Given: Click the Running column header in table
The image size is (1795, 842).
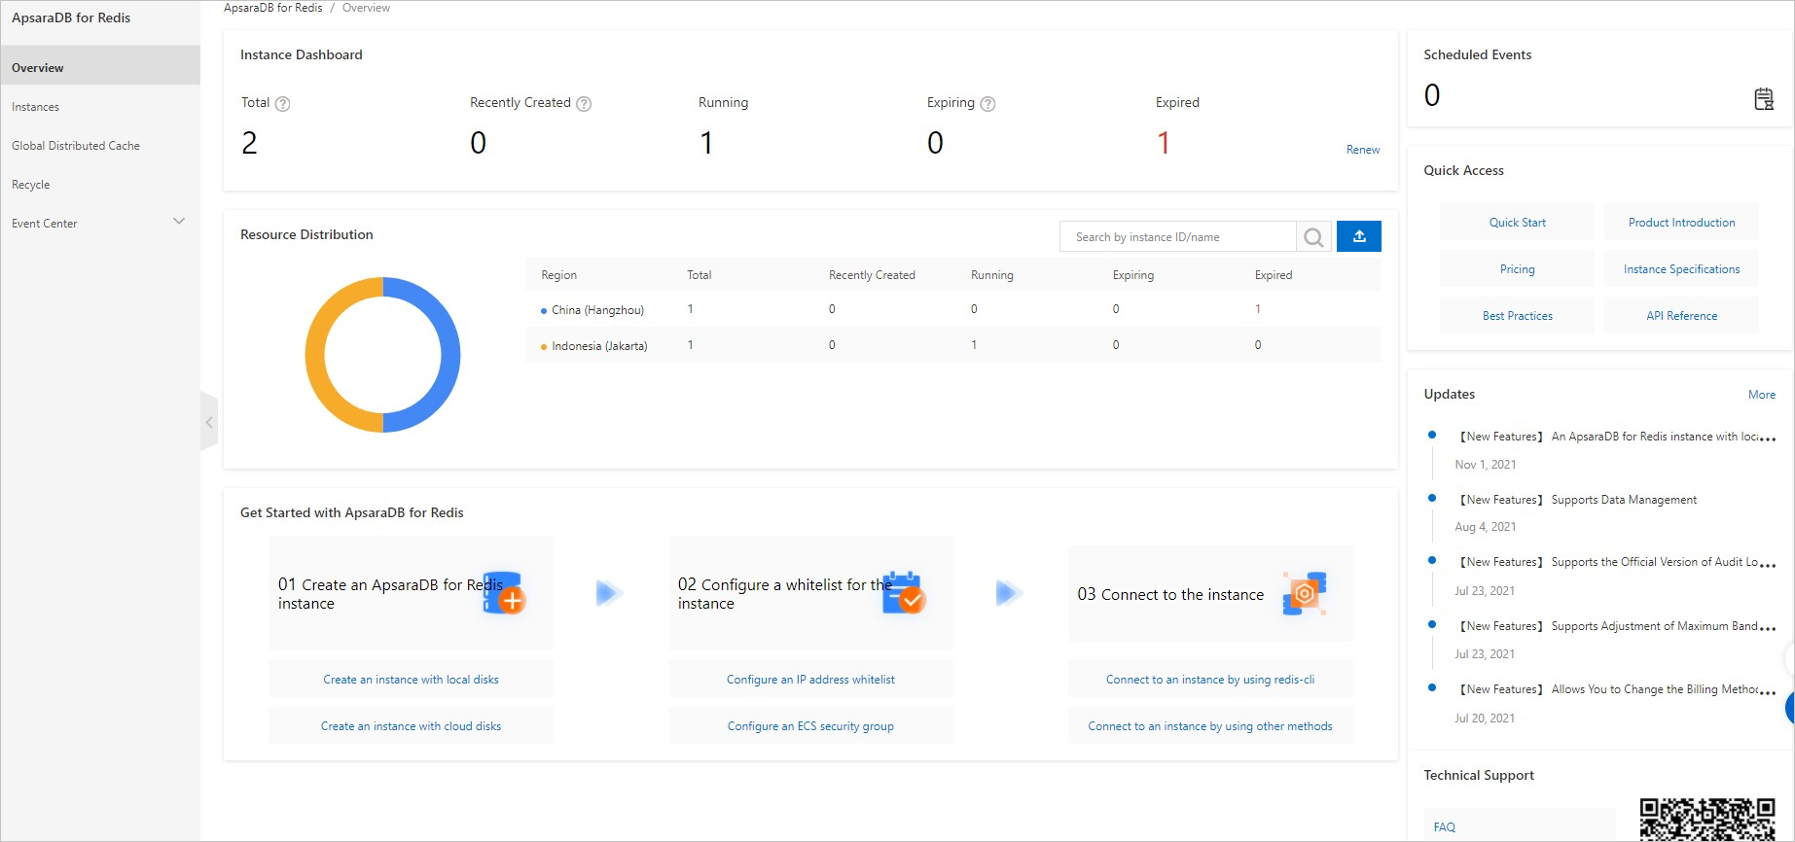Looking at the screenshot, I should tap(991, 275).
